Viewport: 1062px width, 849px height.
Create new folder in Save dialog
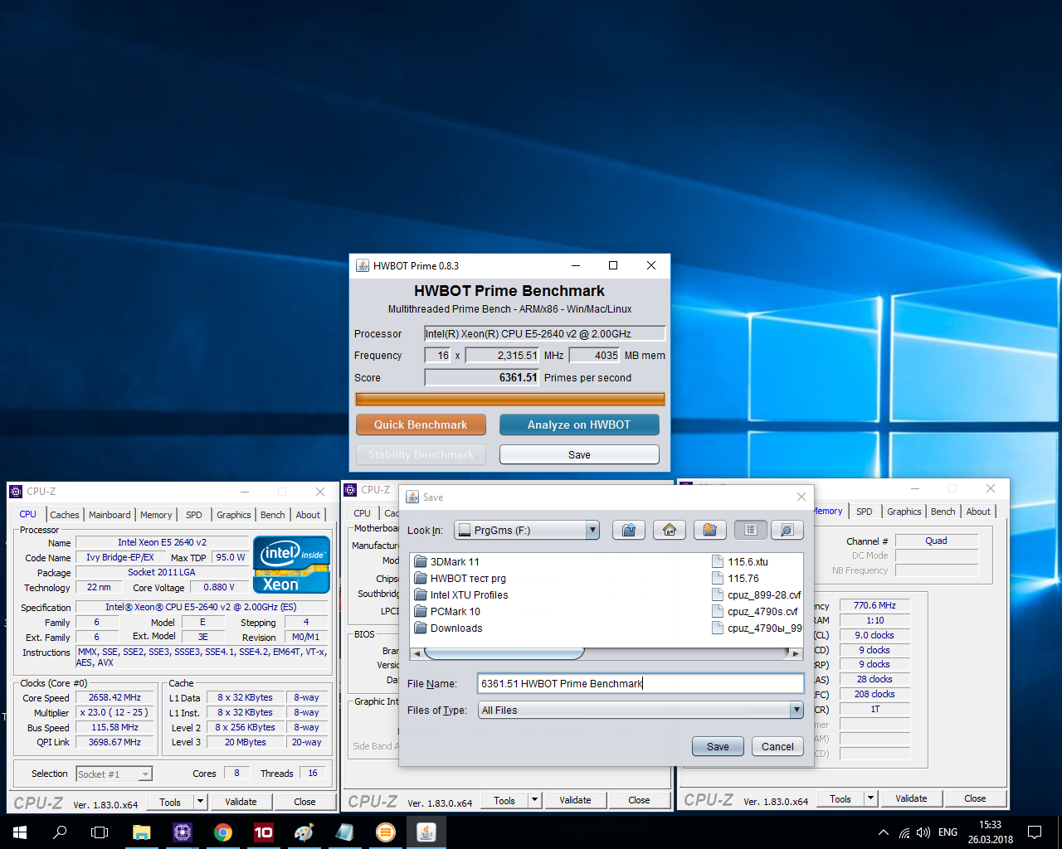pos(709,530)
